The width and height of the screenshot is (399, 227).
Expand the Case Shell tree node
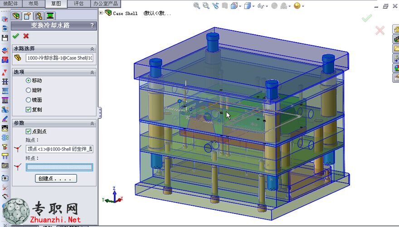click(101, 13)
